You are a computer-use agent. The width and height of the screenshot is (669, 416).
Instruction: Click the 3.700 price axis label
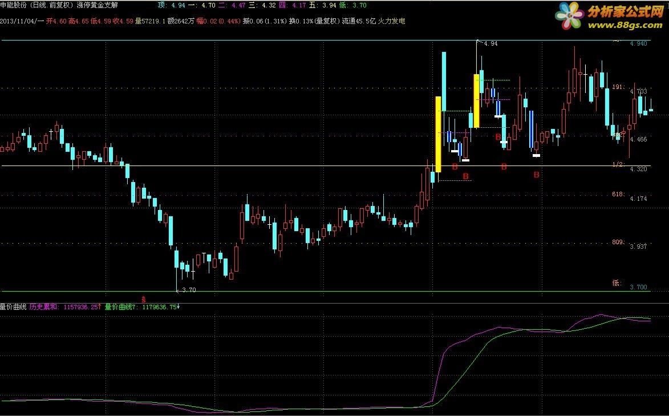pyautogui.click(x=639, y=287)
